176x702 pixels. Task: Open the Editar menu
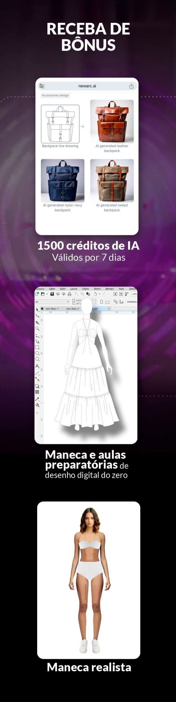pos(52,289)
